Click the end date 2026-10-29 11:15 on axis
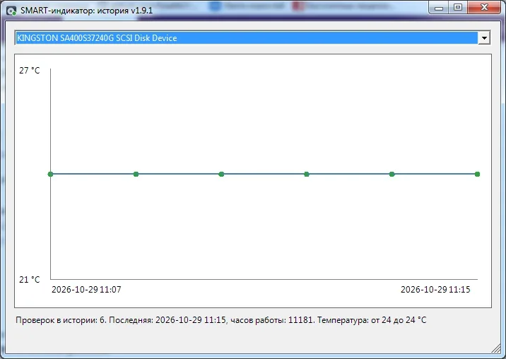This screenshot has height=359, width=506. [435, 289]
